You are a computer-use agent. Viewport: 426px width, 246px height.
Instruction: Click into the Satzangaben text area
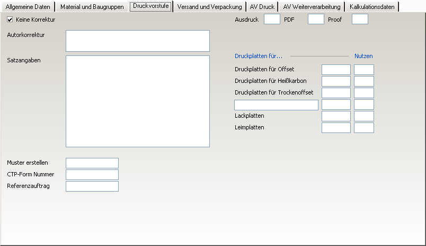(x=138, y=101)
